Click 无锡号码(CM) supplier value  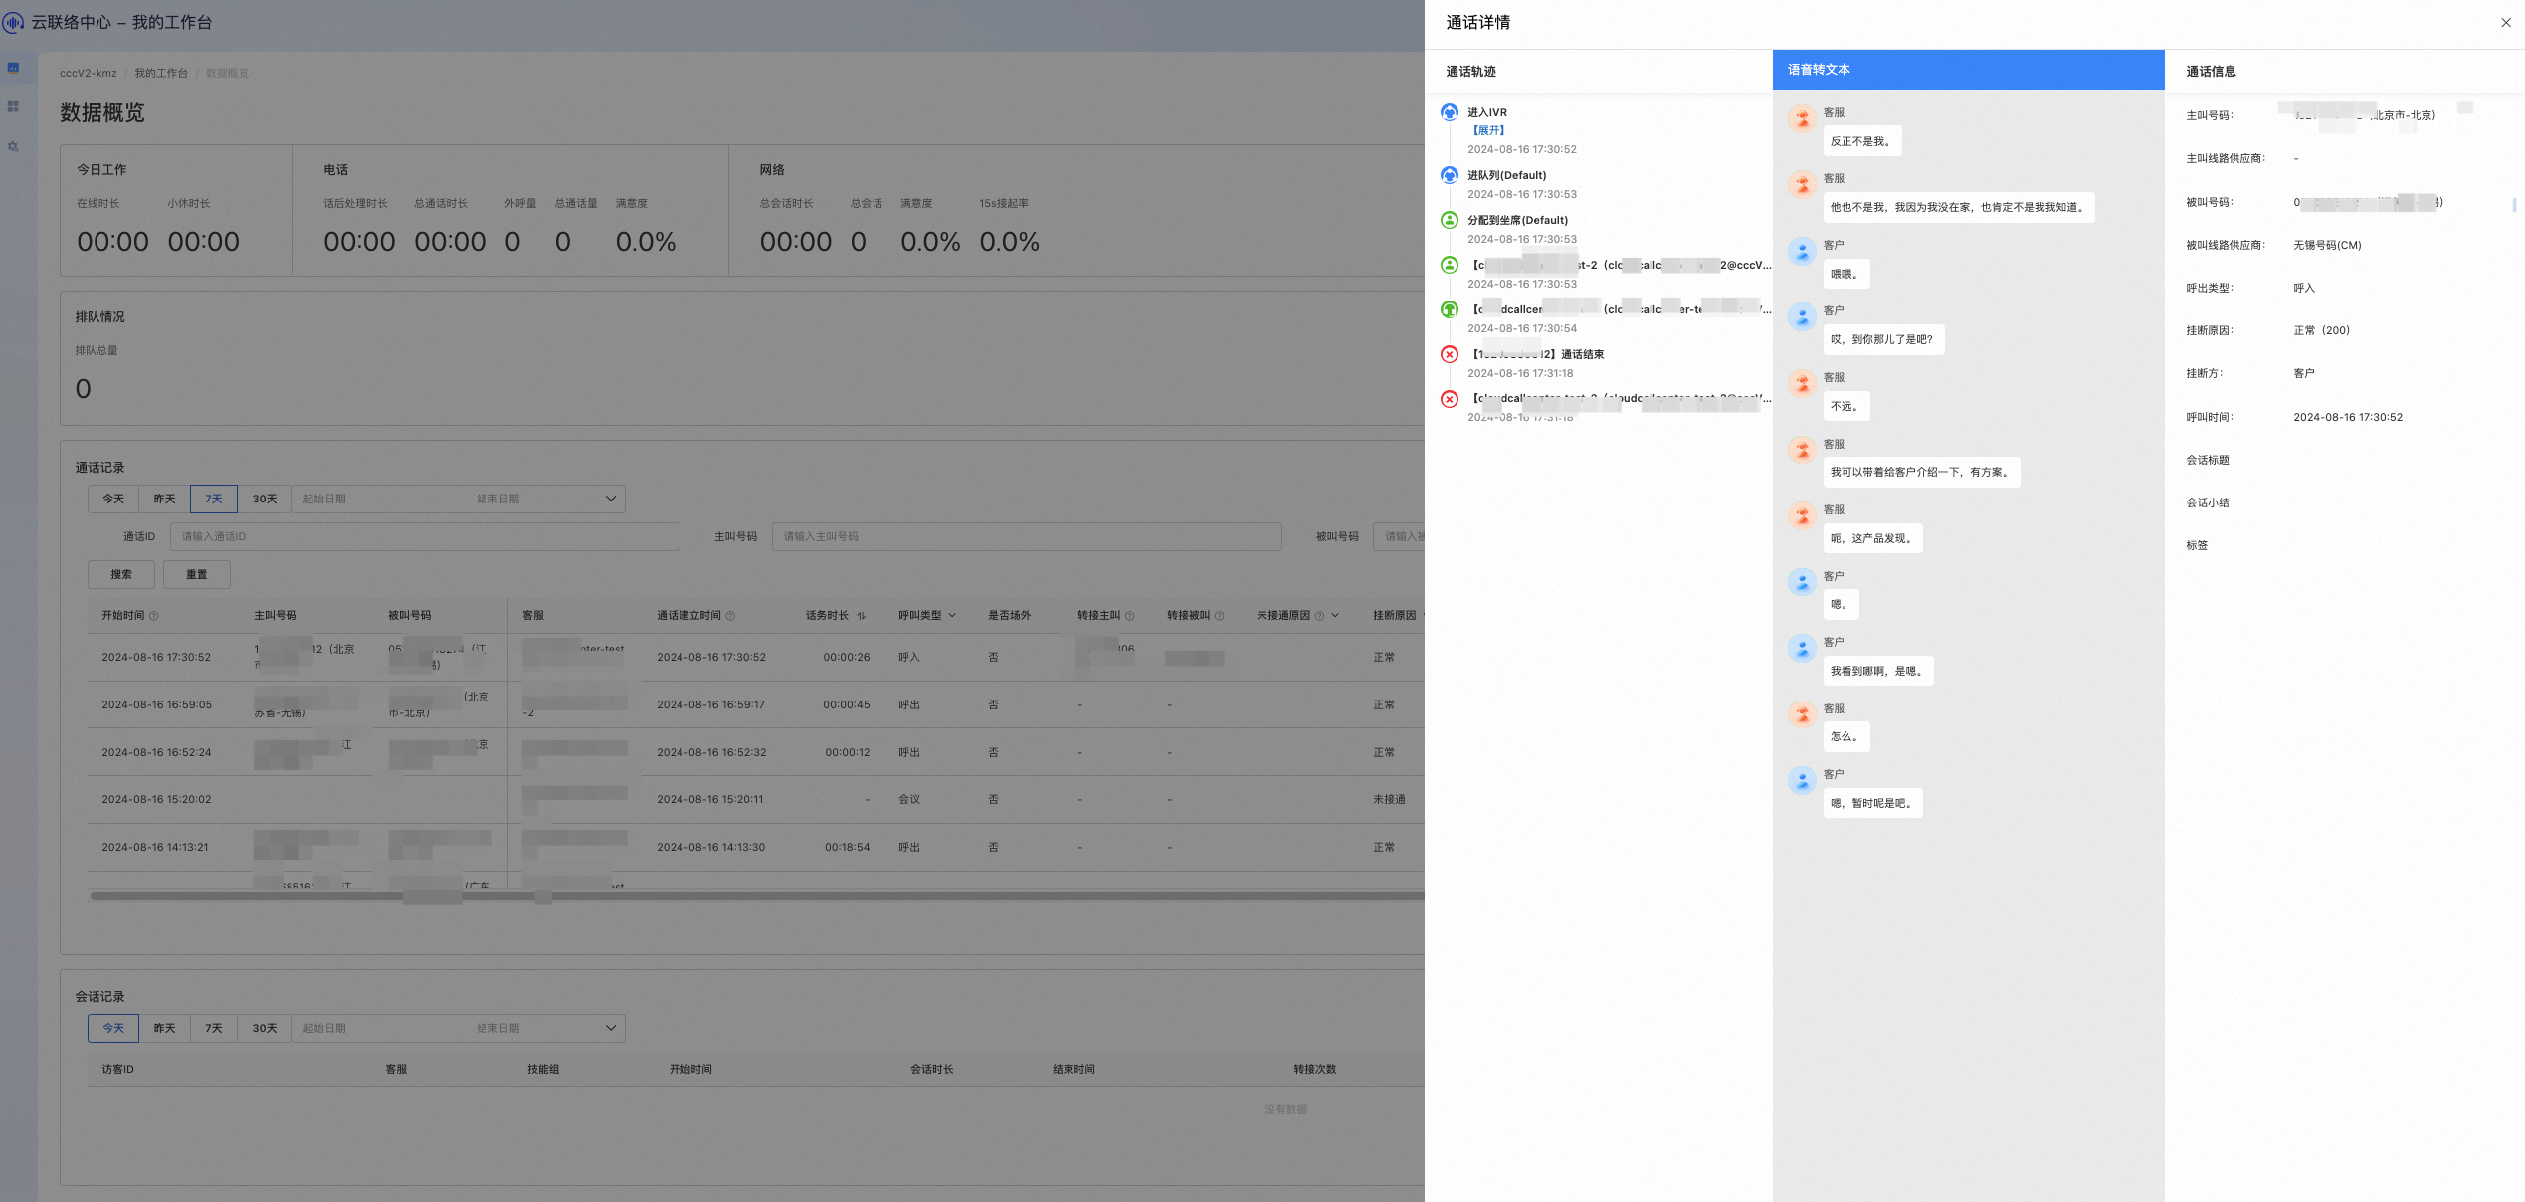[x=2327, y=245]
